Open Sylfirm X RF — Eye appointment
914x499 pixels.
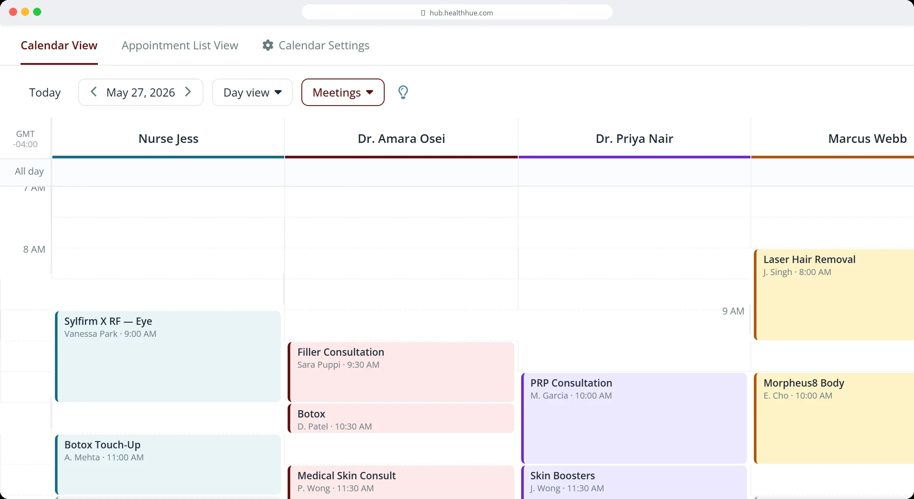point(168,357)
